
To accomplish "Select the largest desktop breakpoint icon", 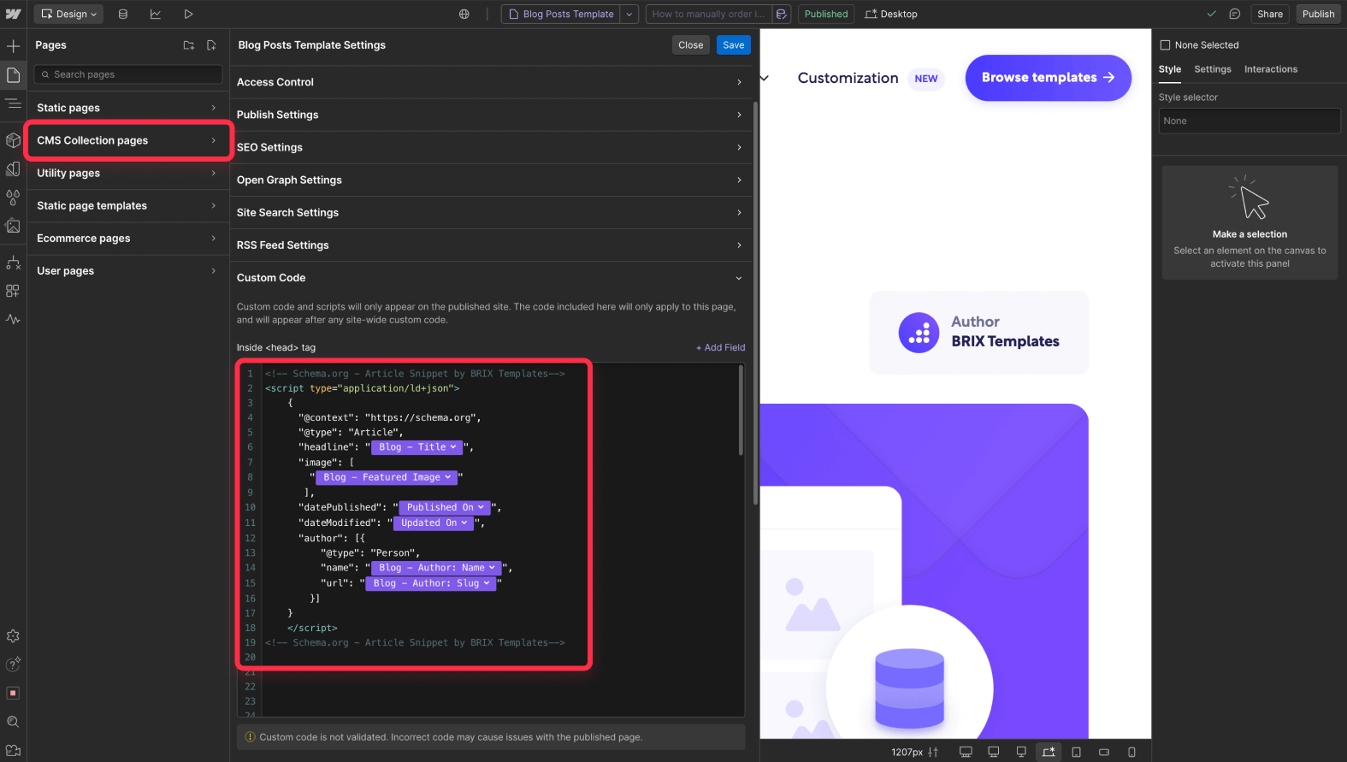I will pos(966,752).
